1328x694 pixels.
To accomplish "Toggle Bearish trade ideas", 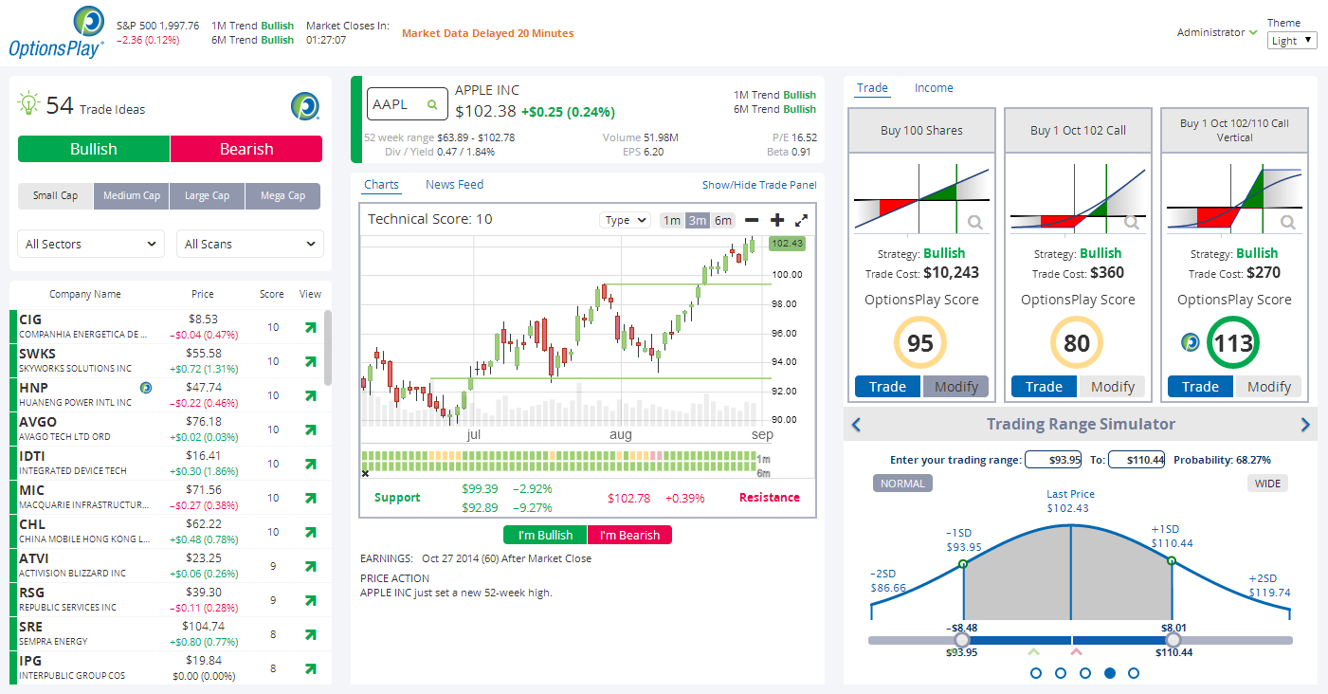I will click(x=246, y=149).
